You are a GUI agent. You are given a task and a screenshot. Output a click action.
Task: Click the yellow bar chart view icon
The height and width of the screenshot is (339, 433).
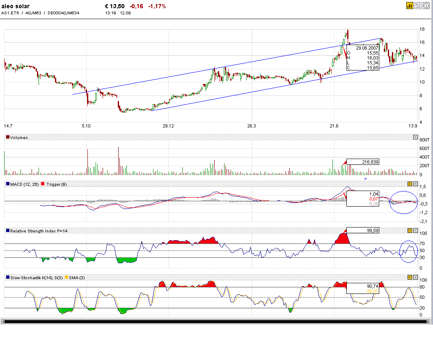(409, 5)
